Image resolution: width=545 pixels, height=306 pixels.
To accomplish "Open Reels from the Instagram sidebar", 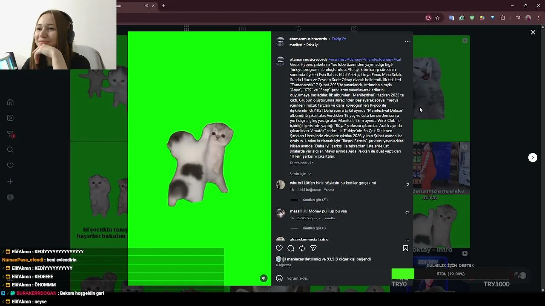I will (10, 118).
